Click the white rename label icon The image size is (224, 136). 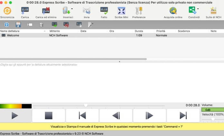(30, 25)
